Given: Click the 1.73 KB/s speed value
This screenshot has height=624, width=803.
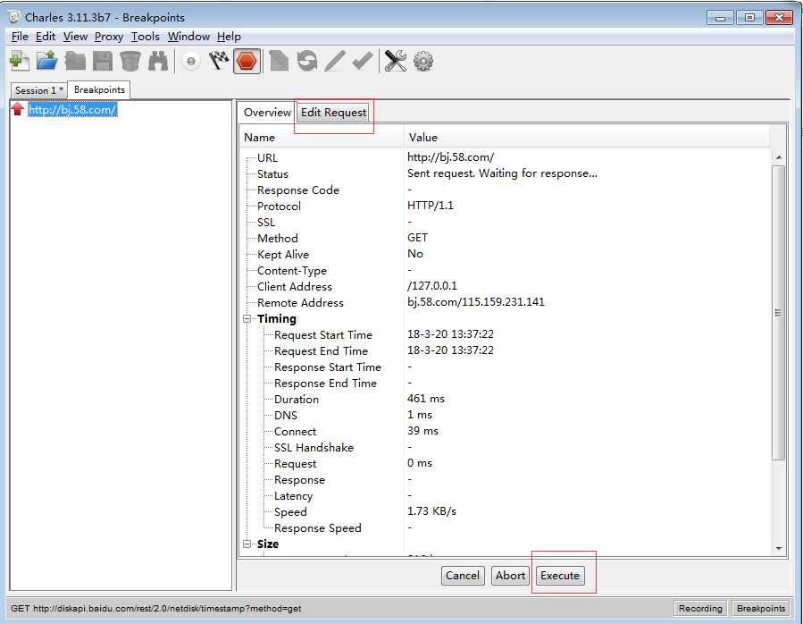Looking at the screenshot, I should [431, 511].
